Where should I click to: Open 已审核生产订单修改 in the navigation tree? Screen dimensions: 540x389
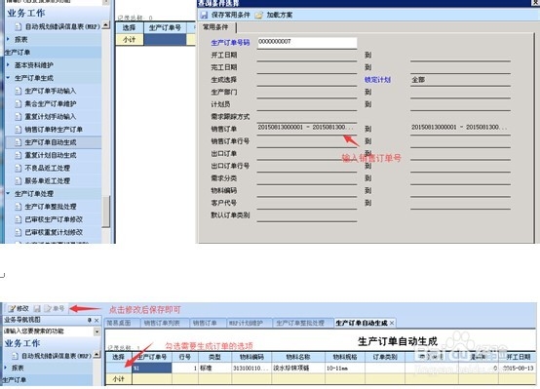(x=54, y=219)
